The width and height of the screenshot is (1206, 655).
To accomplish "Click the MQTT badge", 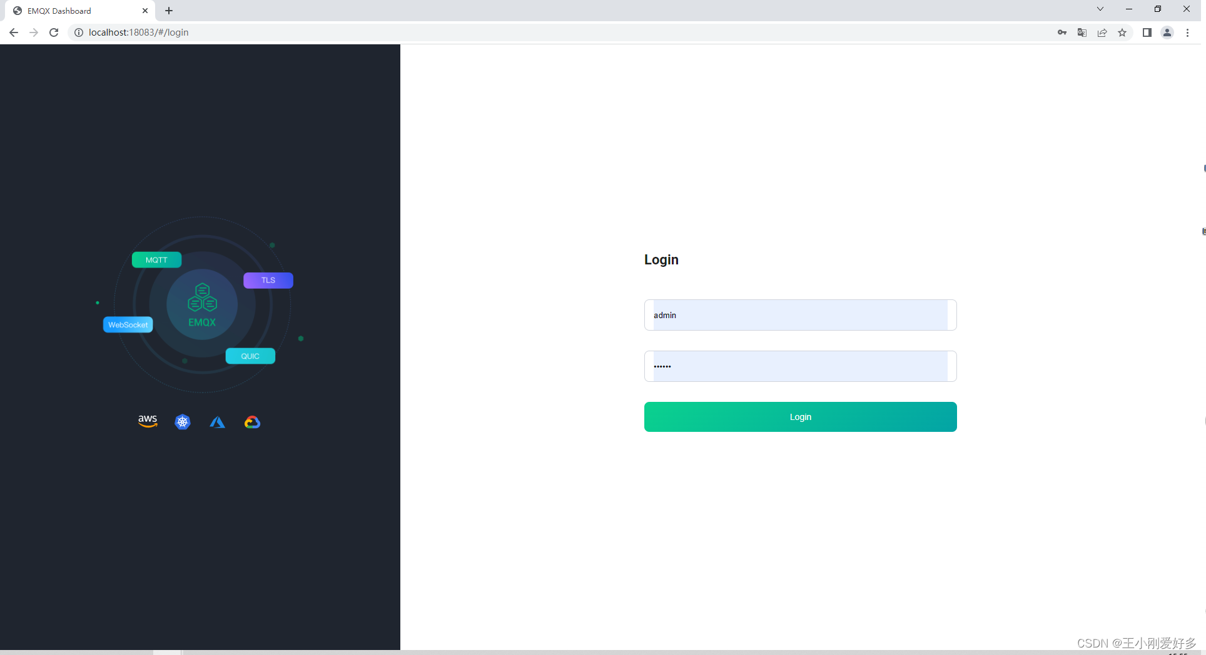I will tap(156, 260).
